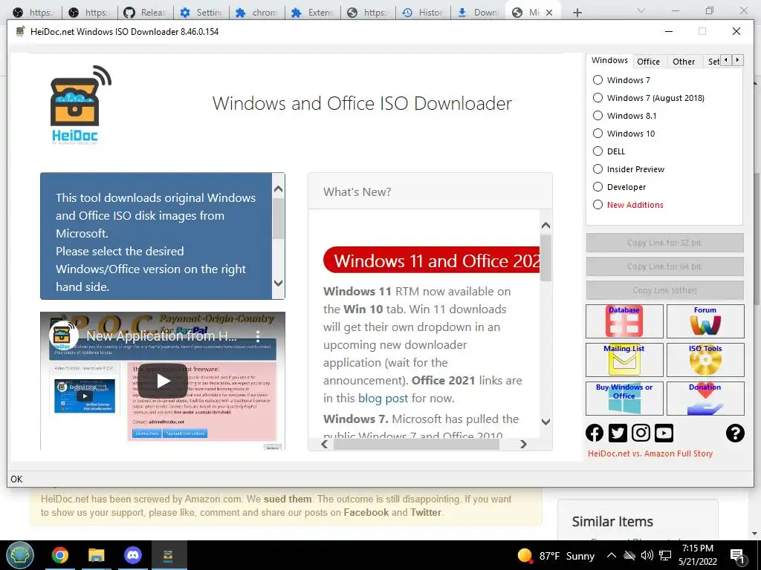Click intro text box scrollbar thumb
This screenshot has height=570, width=761.
(278, 219)
